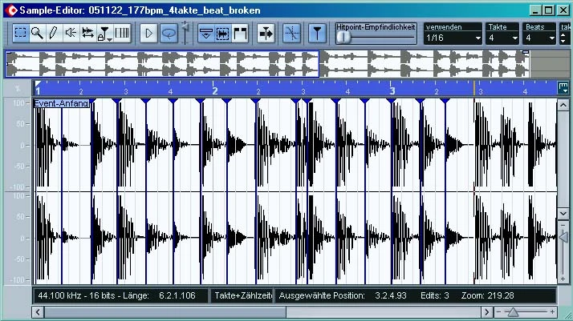Select the Range Selection tool
The width and height of the screenshot is (573, 321).
click(21, 34)
